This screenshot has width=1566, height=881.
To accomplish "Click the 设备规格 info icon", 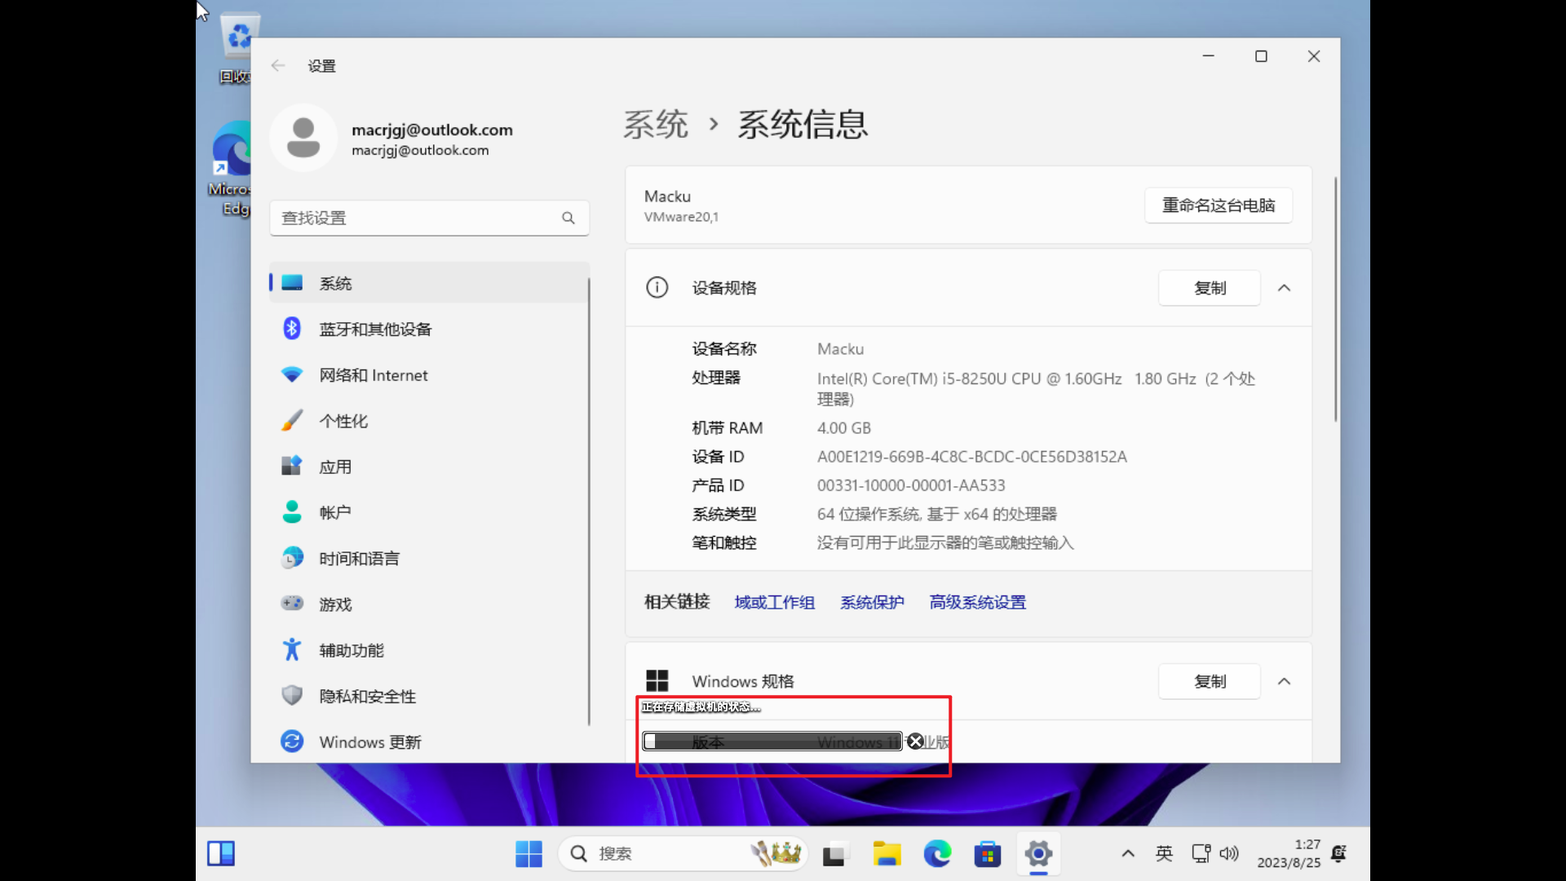I will [x=657, y=288].
